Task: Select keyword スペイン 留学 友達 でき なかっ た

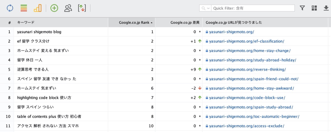Action: (x=47, y=79)
